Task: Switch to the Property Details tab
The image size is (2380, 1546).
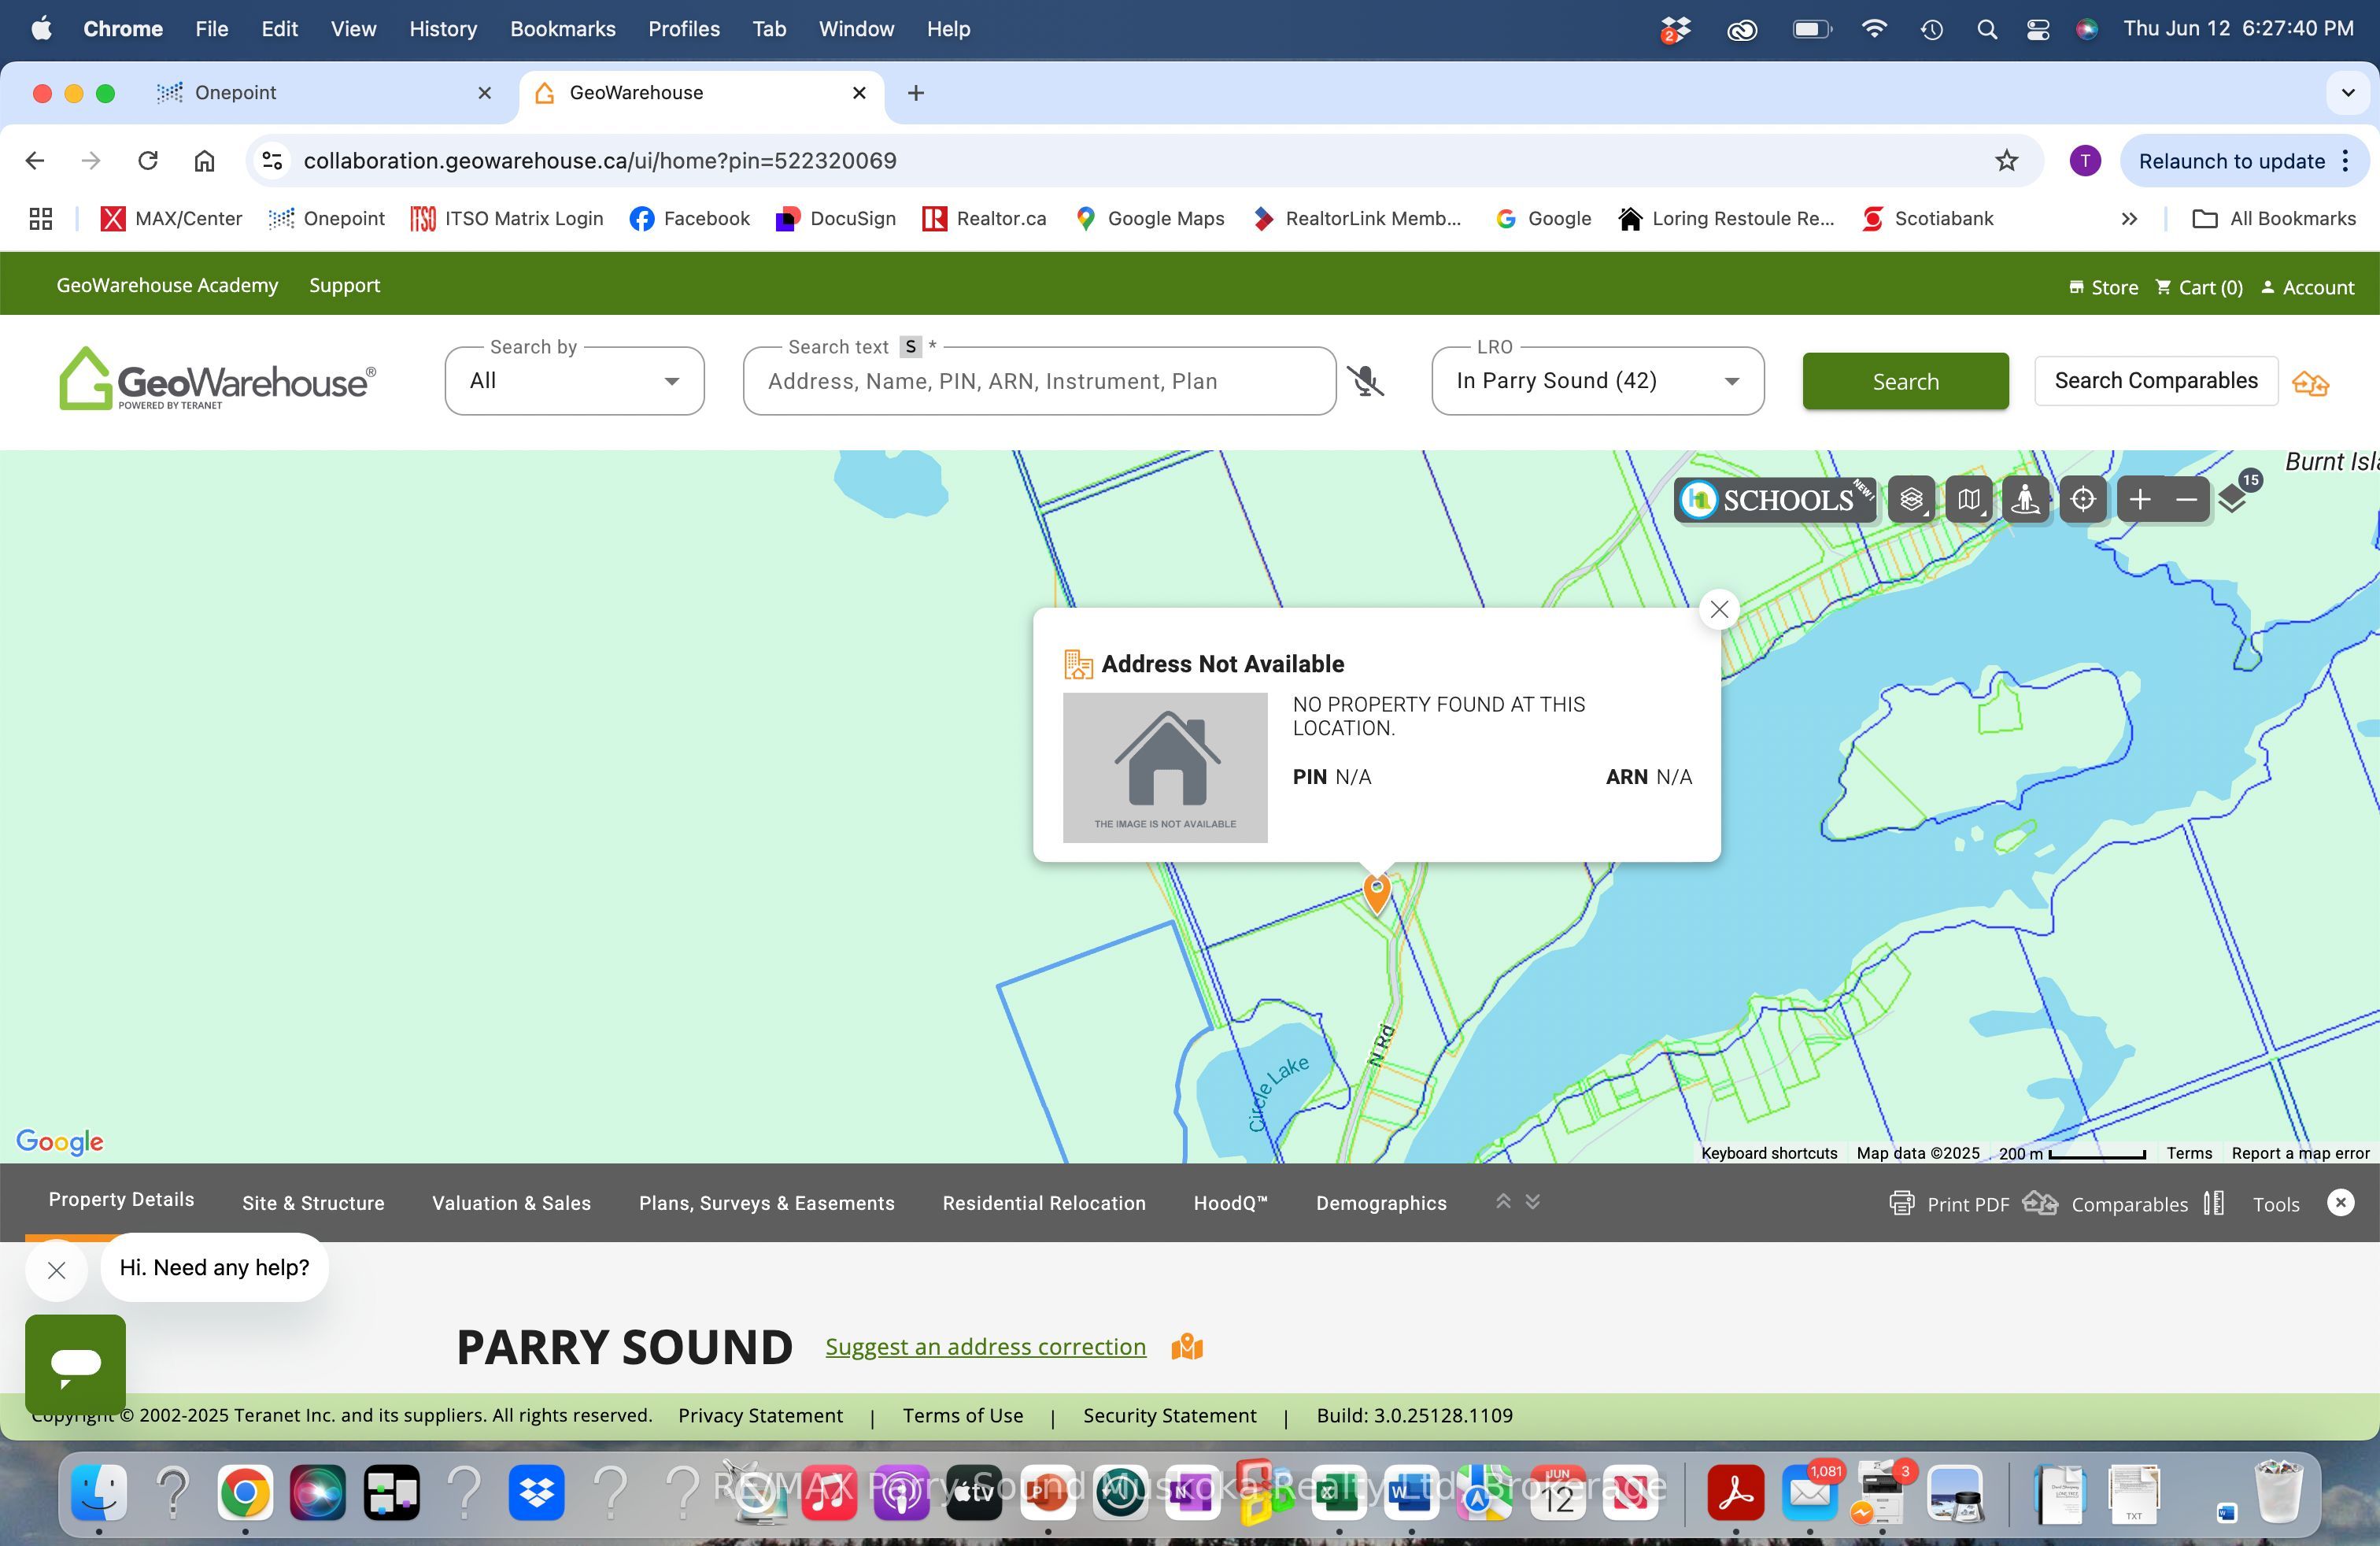Action: tap(121, 1199)
